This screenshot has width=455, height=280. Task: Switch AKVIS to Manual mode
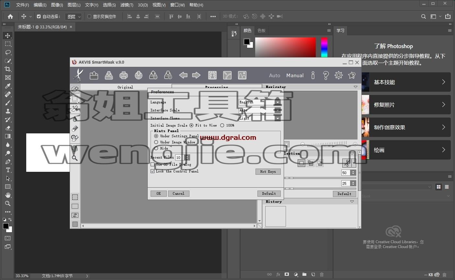click(295, 75)
